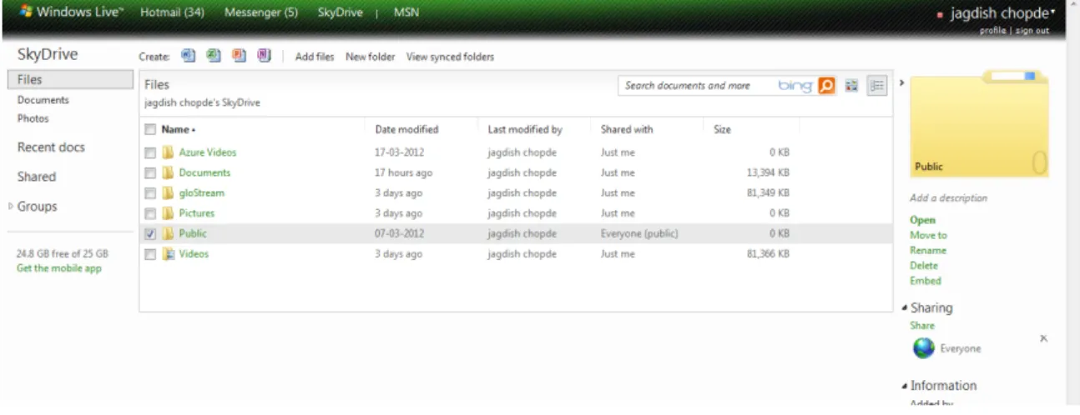Click Embed in details pane
This screenshot has width=1080, height=415.
click(x=925, y=281)
